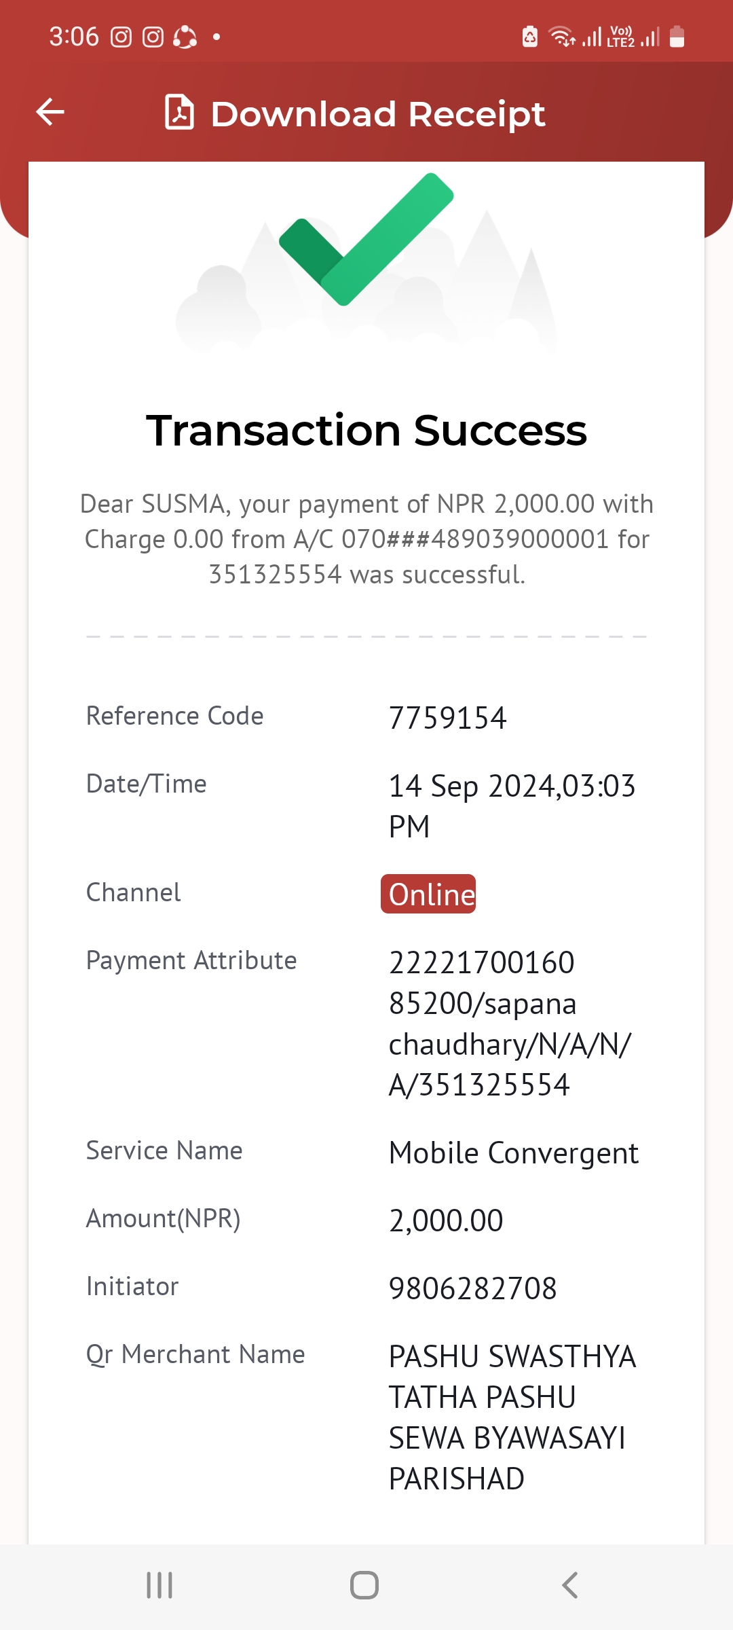Tap the first Instagram notification icon

click(x=121, y=37)
